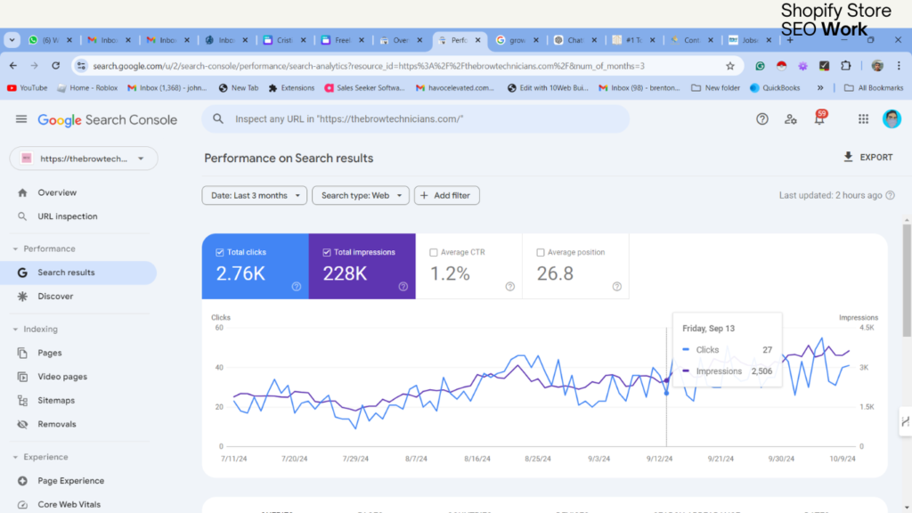Open the property selector dropdown
The height and width of the screenshot is (513, 912).
(84, 159)
